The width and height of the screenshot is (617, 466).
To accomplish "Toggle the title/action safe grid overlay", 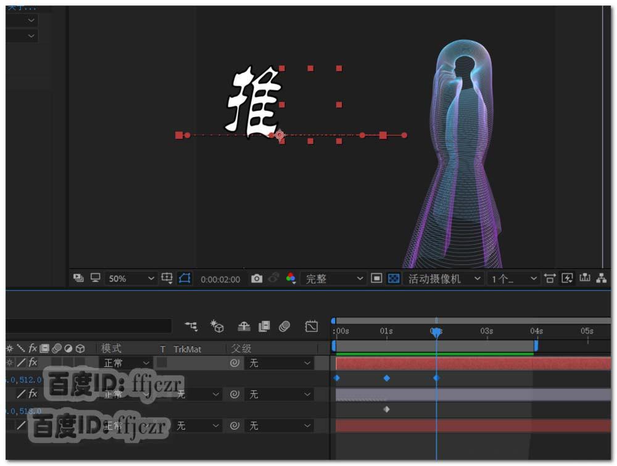I will pos(376,278).
